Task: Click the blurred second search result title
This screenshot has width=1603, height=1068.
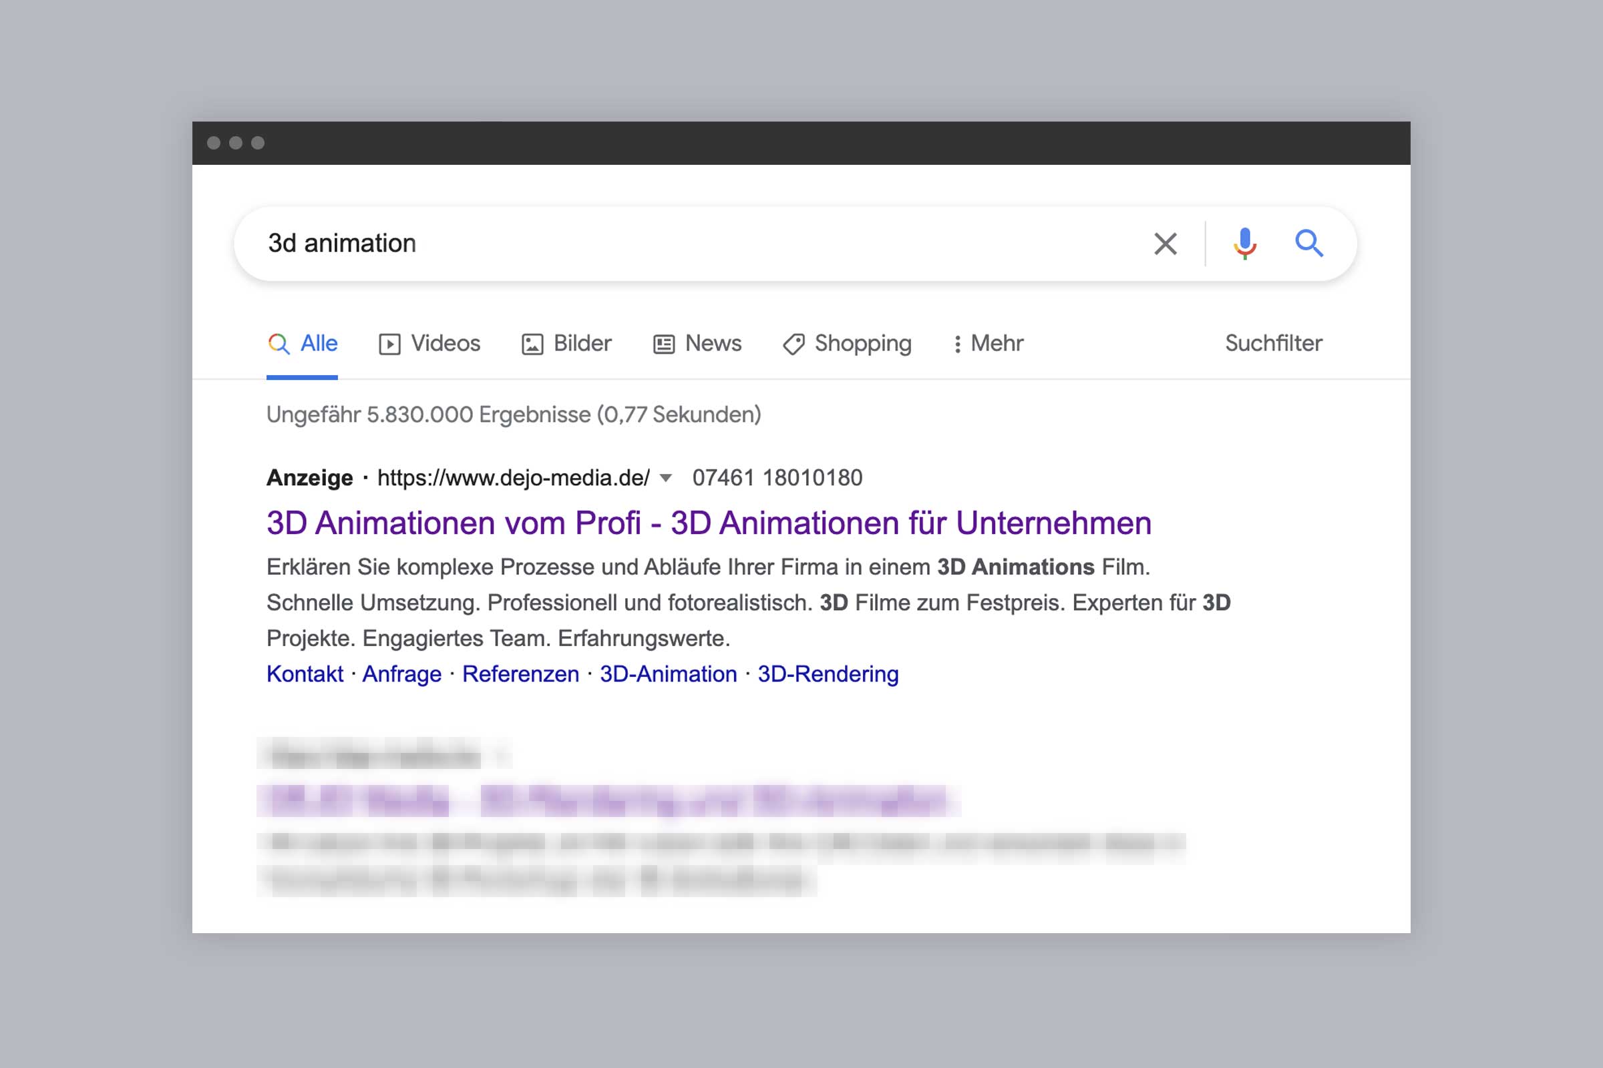Action: 606,800
